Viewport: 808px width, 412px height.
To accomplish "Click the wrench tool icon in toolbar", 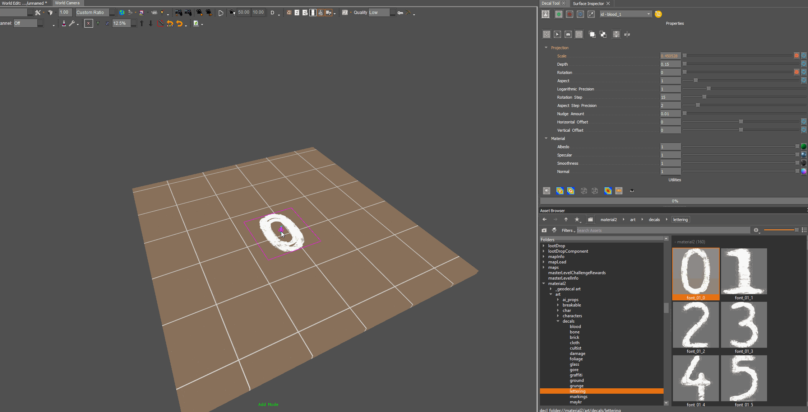I will [x=72, y=23].
